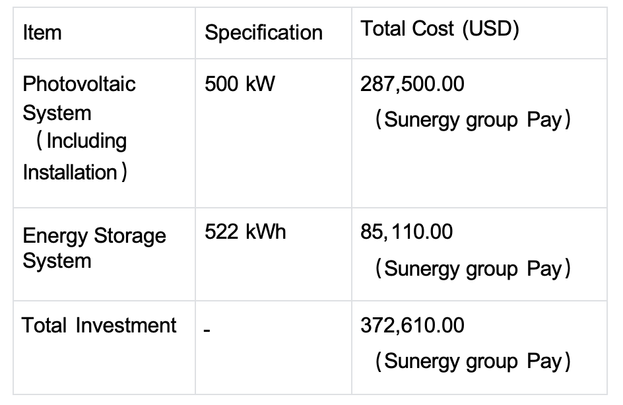Click the dash in Total Investment row
Image resolution: width=623 pixels, height=405 pixels.
click(x=207, y=331)
